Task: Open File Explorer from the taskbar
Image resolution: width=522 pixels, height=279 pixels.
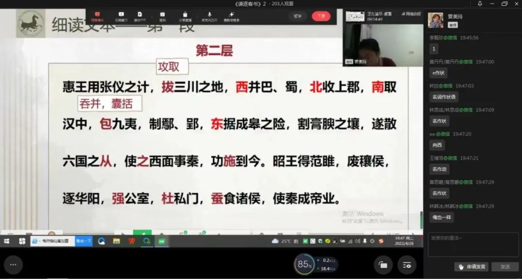Action: 116,241
